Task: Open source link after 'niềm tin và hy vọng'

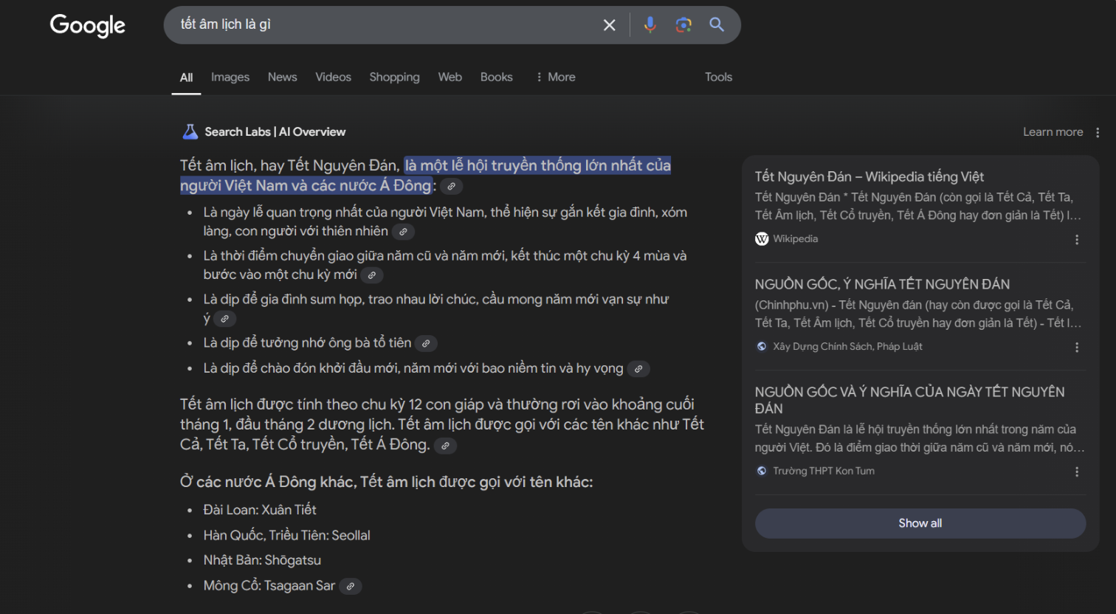Action: click(638, 369)
